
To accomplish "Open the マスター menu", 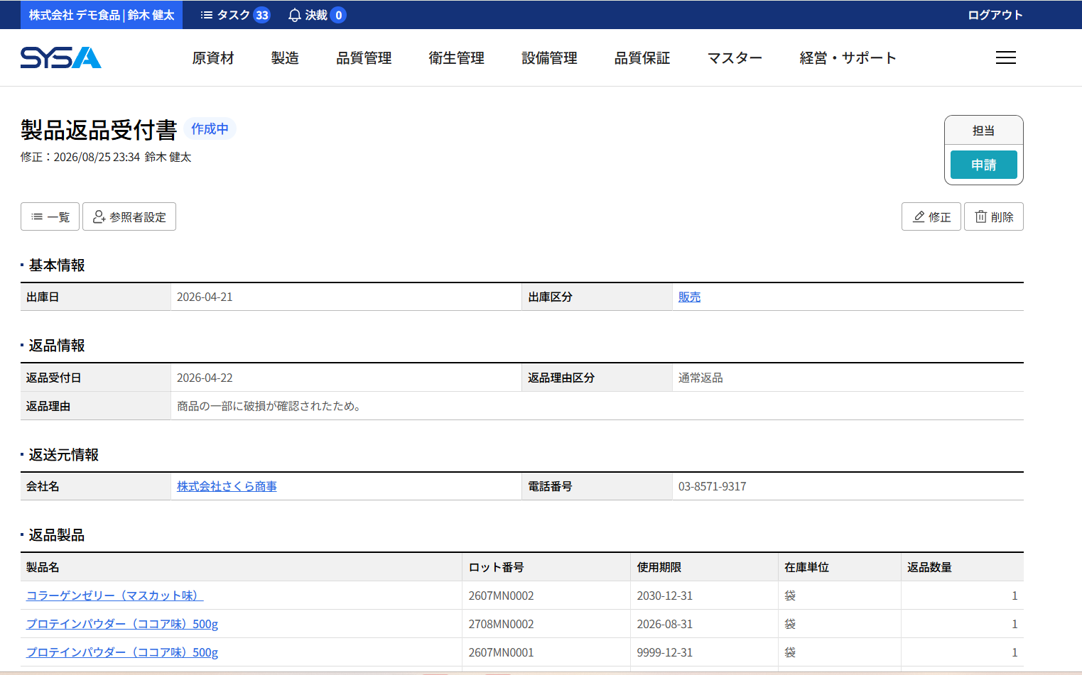I will [735, 58].
